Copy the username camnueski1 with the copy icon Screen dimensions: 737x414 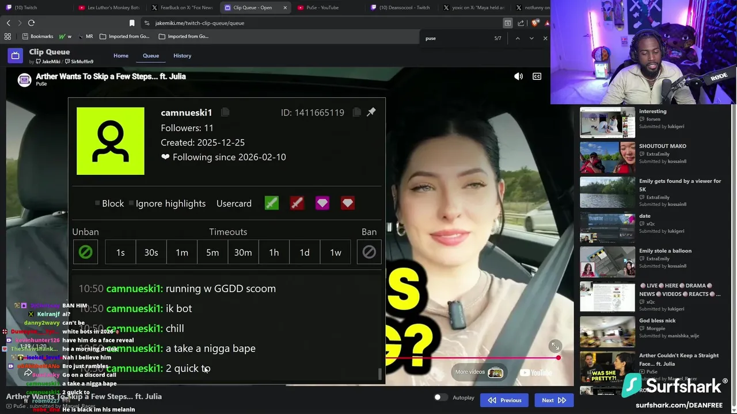pyautogui.click(x=225, y=112)
